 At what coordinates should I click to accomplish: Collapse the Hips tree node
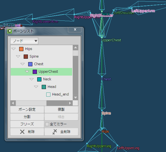click(14, 49)
